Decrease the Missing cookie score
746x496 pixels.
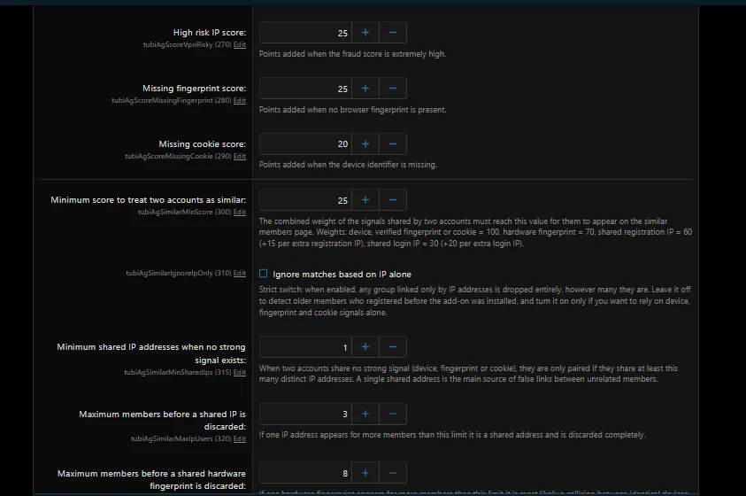click(393, 143)
